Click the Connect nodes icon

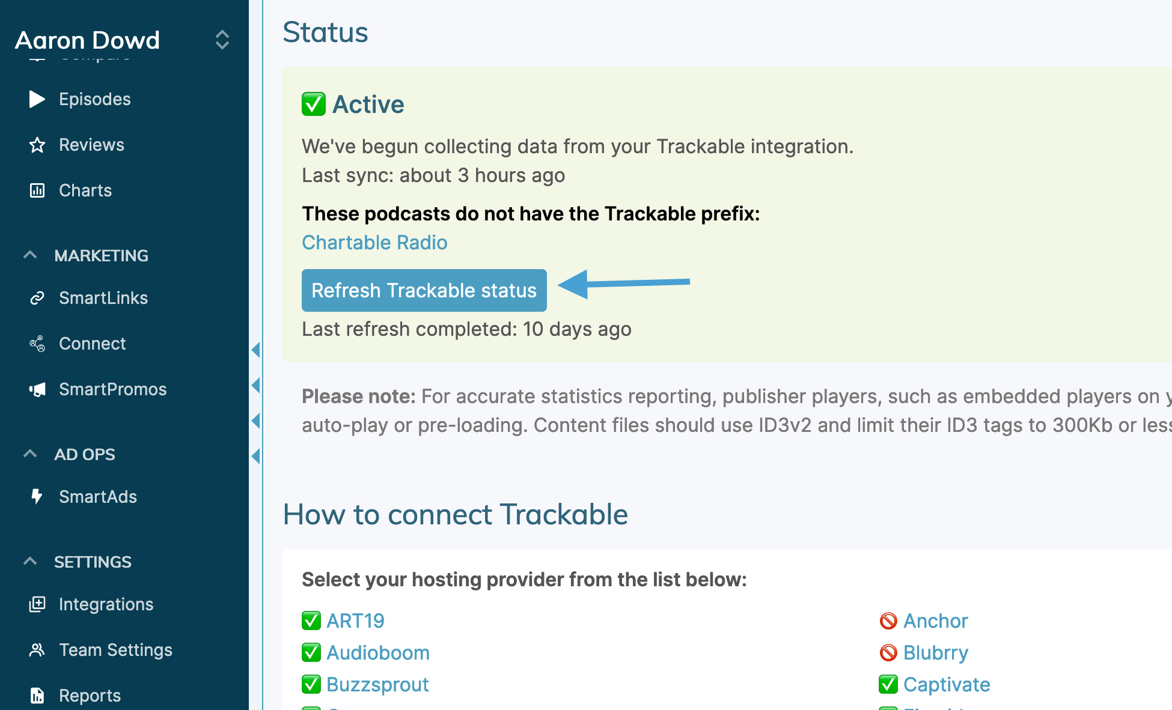click(37, 344)
